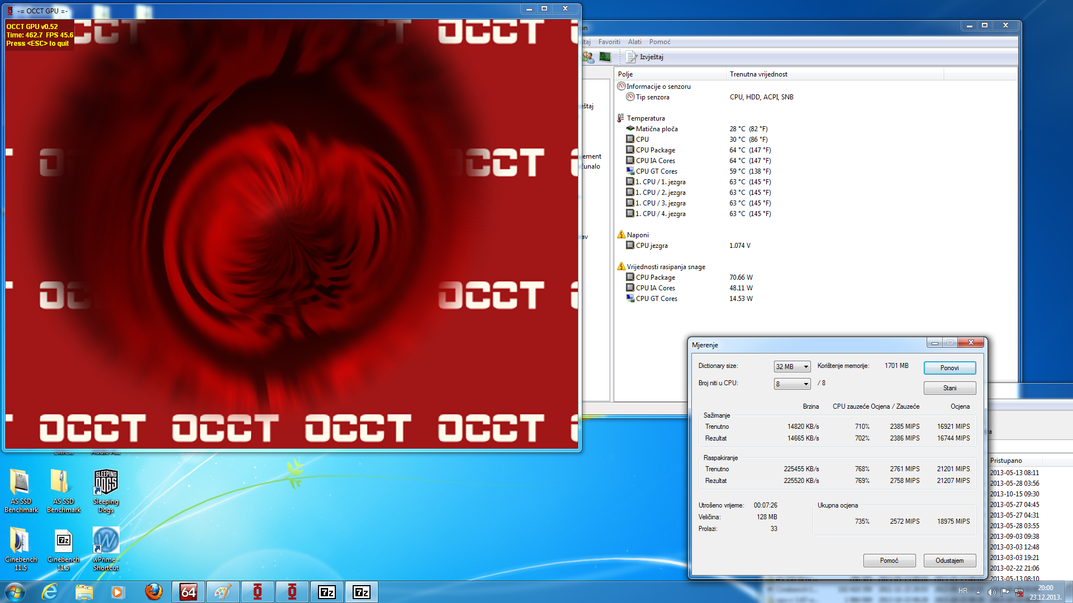Select the Vrijednosti rasipanja snage group
Image resolution: width=1073 pixels, height=603 pixels.
click(661, 267)
